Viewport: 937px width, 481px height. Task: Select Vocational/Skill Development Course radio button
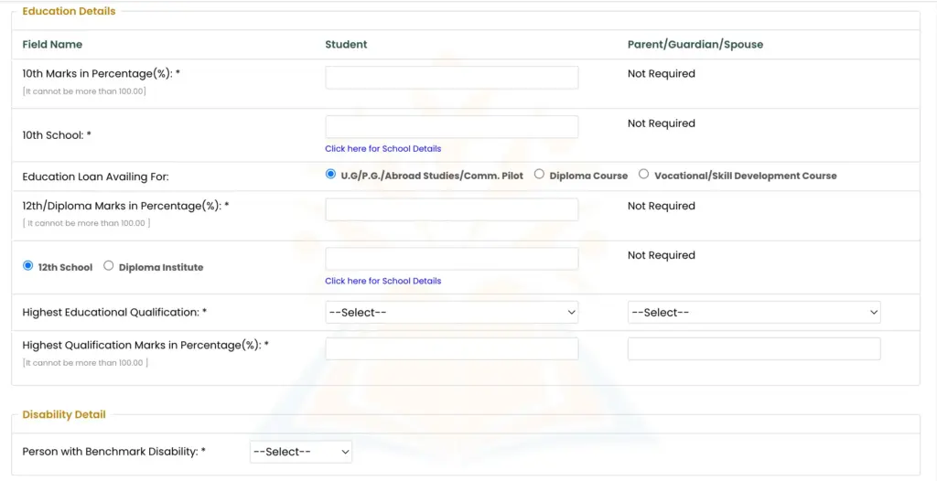tap(643, 175)
